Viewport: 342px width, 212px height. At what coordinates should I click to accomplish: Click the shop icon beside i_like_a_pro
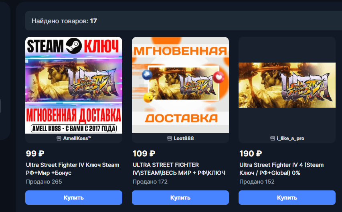[x=272, y=138]
